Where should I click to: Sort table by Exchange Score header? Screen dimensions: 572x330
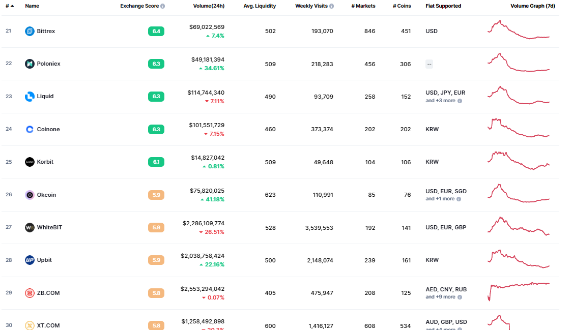pos(139,6)
